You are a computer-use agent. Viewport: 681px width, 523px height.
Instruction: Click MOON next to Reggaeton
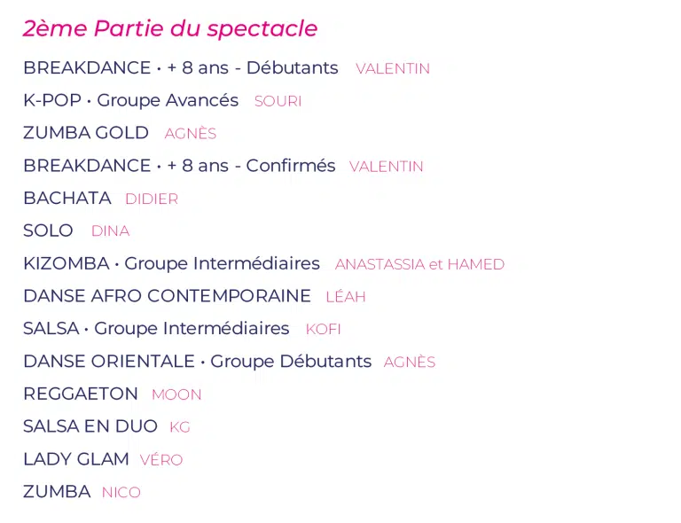[x=176, y=394]
